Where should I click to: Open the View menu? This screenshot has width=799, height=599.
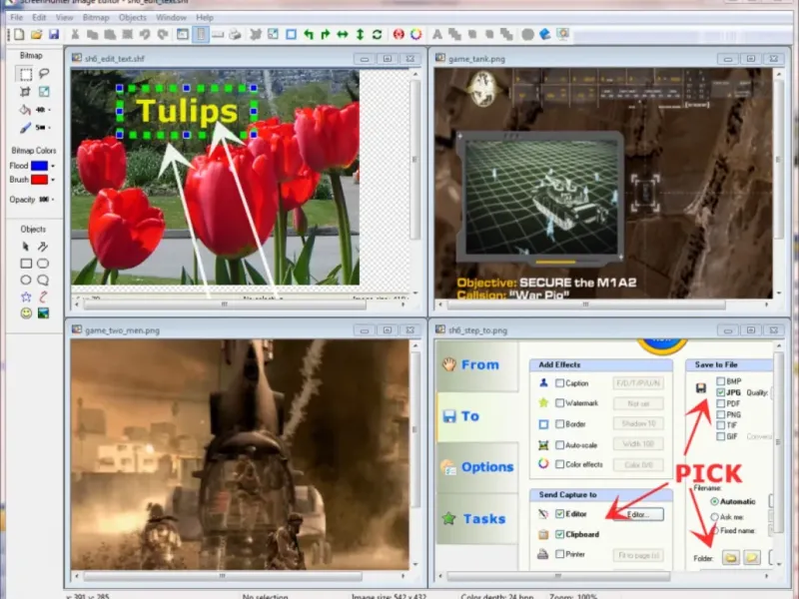pos(64,17)
